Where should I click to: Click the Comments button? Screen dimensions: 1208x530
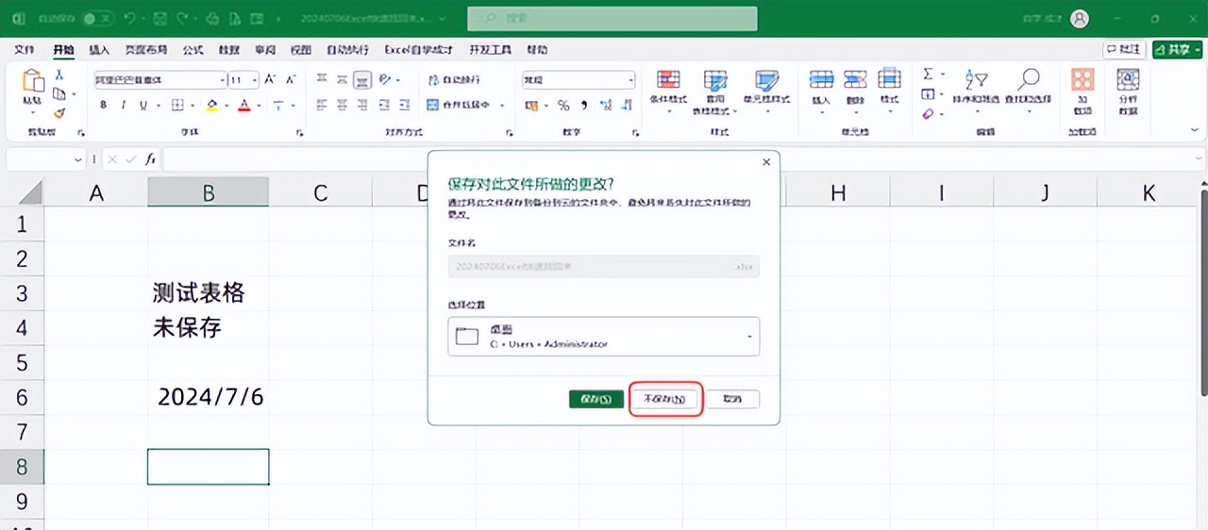coord(1124,49)
